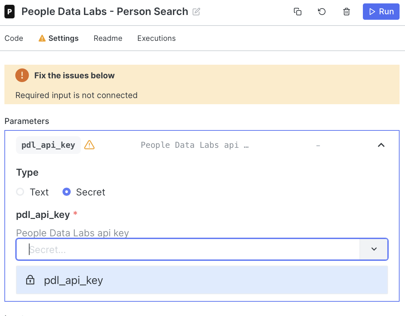Screen dimensions: 405x316
Task: Open the Code tab
Action: click(x=14, y=38)
